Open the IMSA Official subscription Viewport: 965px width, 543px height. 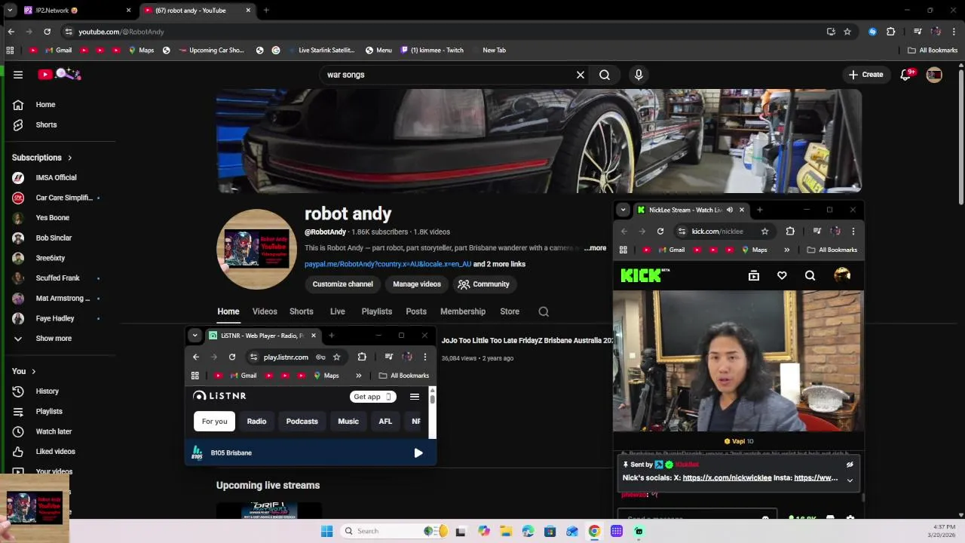(x=57, y=178)
